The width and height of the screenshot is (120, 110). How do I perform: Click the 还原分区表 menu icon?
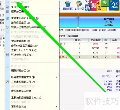7,11
